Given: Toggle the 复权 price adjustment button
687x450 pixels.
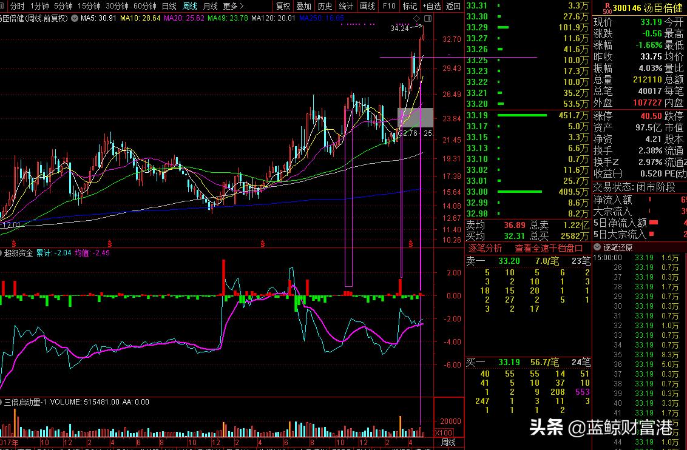Looking at the screenshot, I should tap(283, 6).
